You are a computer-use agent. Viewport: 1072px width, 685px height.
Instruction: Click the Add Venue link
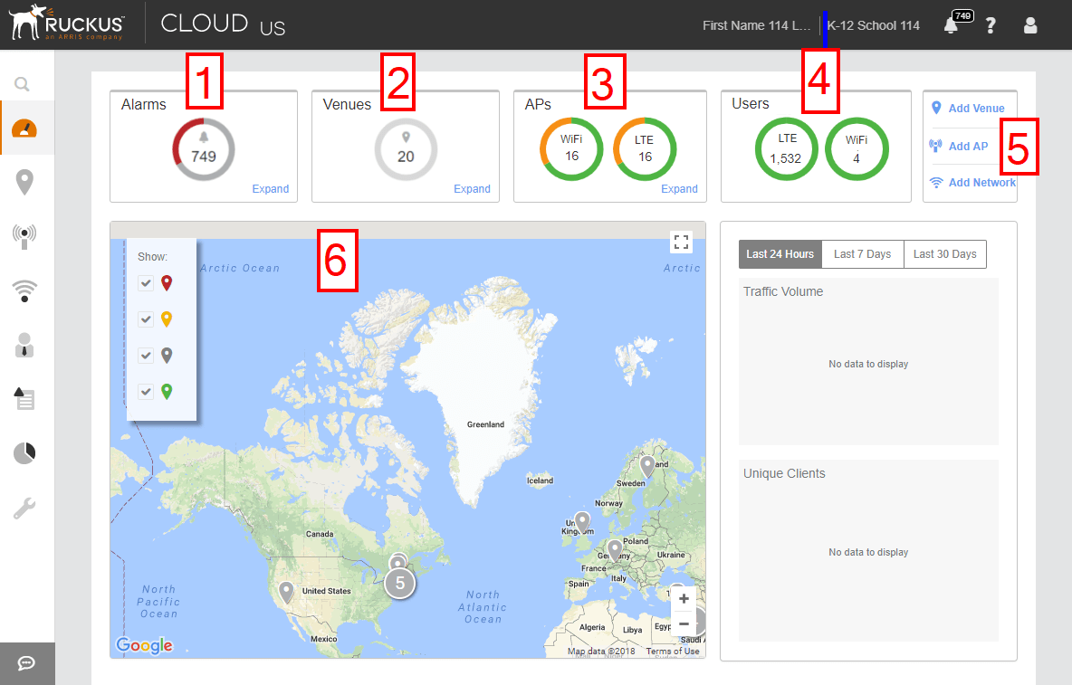coord(977,108)
